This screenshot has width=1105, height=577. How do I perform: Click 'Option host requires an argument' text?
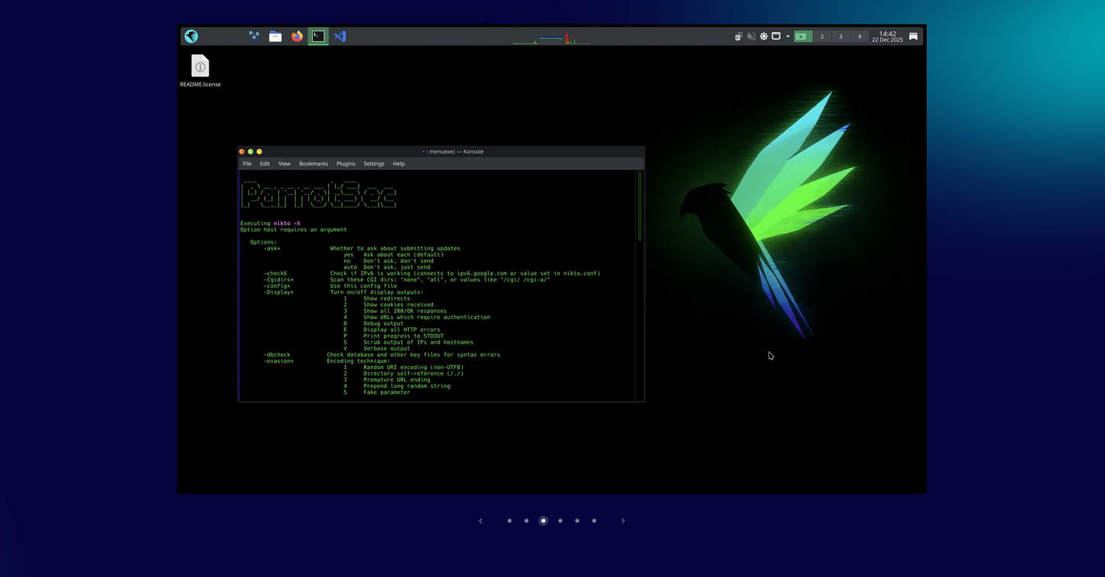pyautogui.click(x=294, y=230)
